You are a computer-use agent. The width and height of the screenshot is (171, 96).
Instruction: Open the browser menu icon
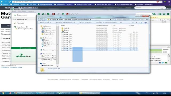[x=169, y=2]
